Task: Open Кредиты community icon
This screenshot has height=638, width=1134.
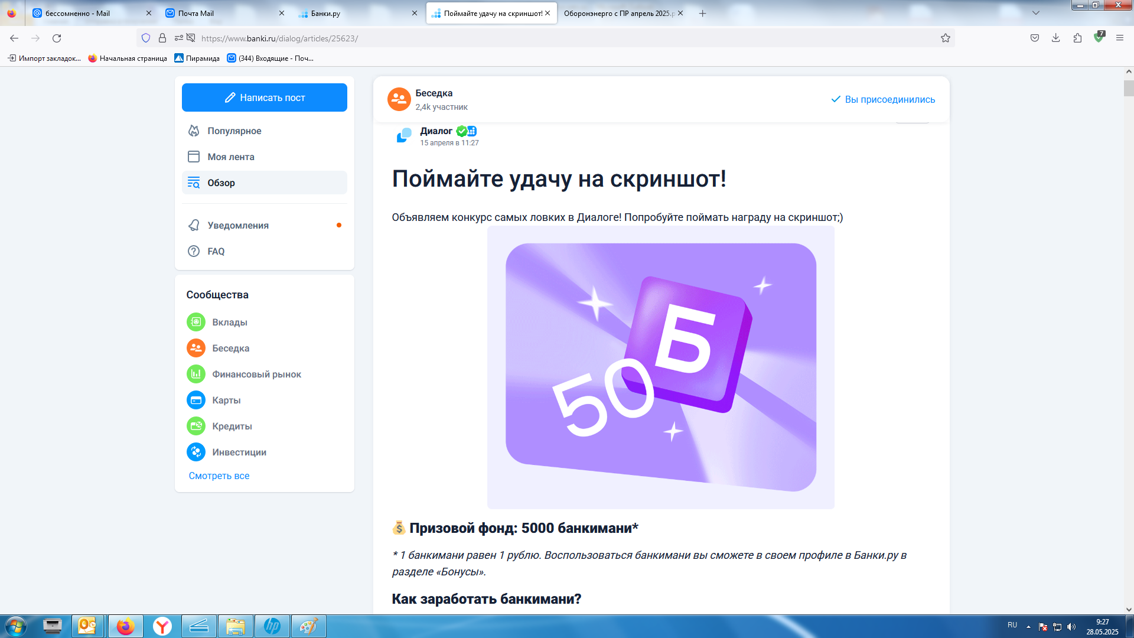Action: (x=196, y=426)
